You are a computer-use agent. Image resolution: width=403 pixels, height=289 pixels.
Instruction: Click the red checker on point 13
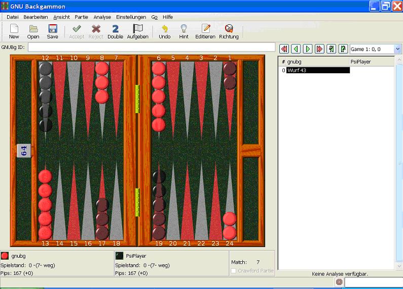click(45, 205)
